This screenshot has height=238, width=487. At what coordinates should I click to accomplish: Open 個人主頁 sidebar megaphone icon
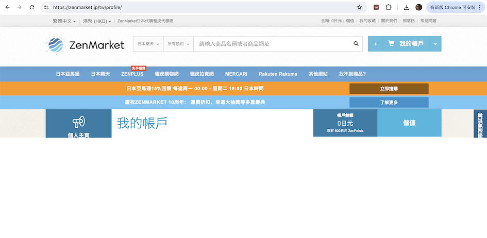click(x=78, y=122)
